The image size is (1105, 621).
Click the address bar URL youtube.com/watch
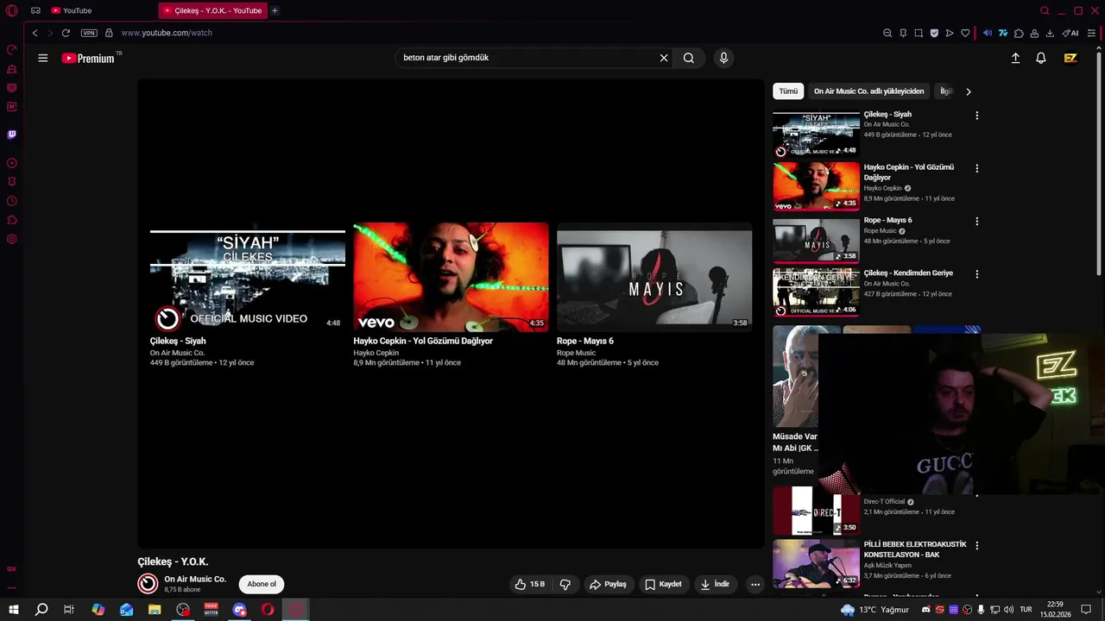point(167,33)
